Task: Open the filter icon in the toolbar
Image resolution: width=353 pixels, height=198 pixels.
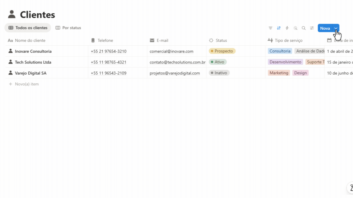Action: (271, 28)
